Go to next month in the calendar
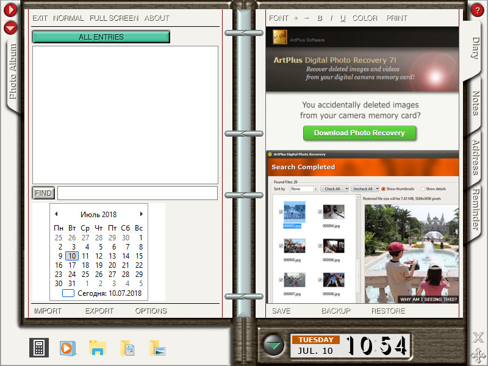Image resolution: width=488 pixels, height=366 pixels. pos(142,214)
